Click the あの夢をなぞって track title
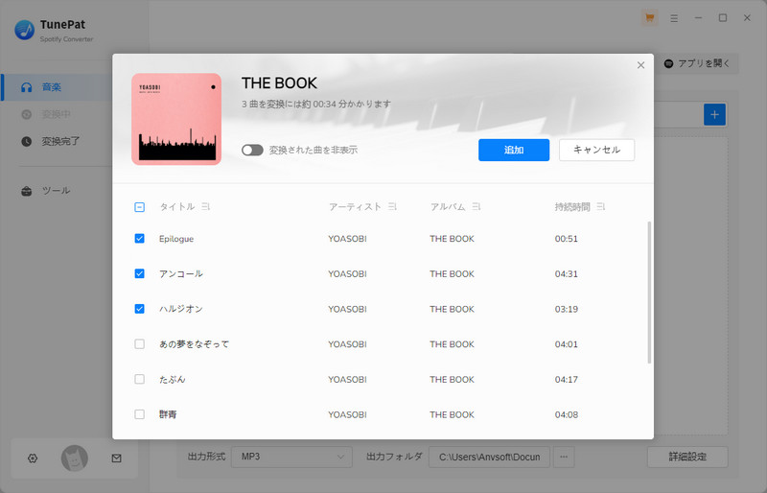Screen dimensions: 767x493 point(194,344)
